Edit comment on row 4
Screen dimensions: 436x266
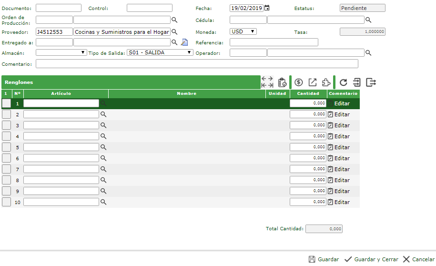click(339, 136)
